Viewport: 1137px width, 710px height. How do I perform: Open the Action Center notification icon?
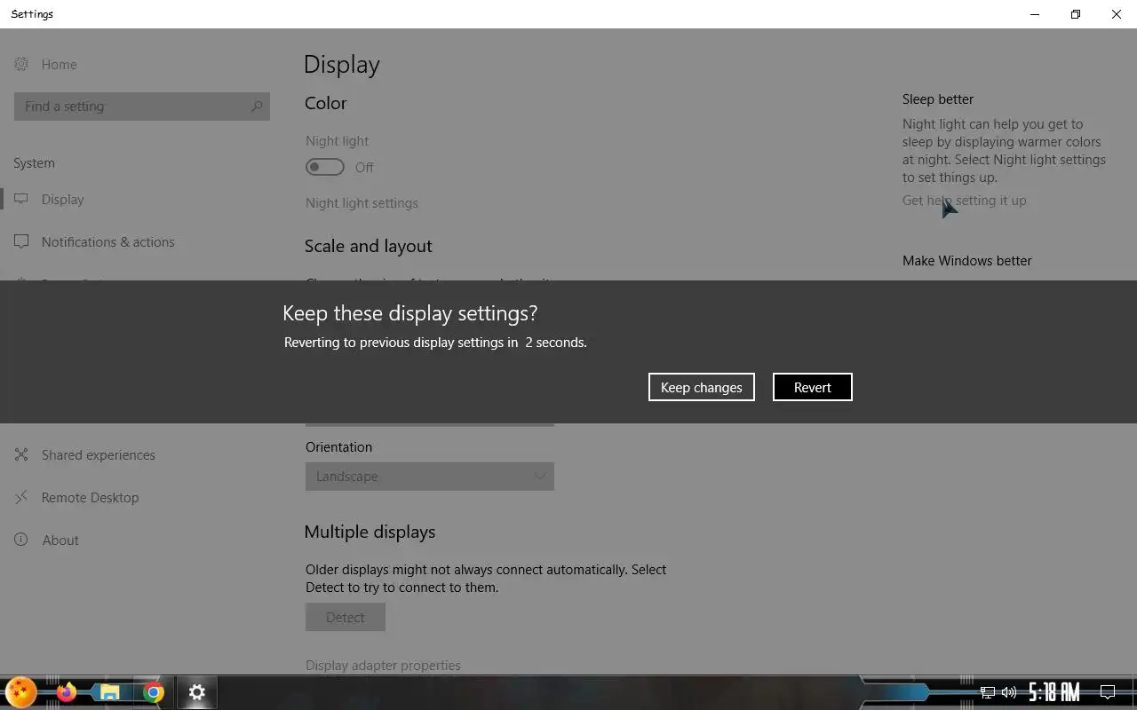click(x=1108, y=692)
